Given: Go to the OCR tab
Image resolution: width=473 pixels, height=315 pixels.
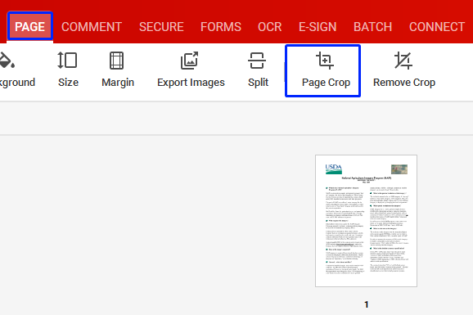Looking at the screenshot, I should (270, 27).
